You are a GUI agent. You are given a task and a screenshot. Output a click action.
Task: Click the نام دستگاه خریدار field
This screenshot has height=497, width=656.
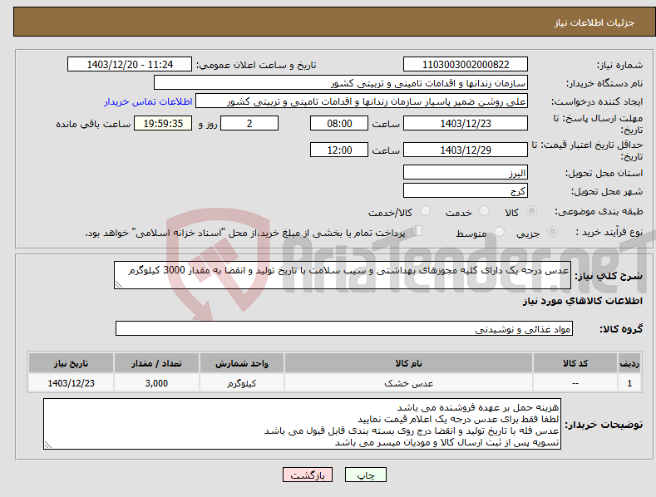[x=341, y=82]
